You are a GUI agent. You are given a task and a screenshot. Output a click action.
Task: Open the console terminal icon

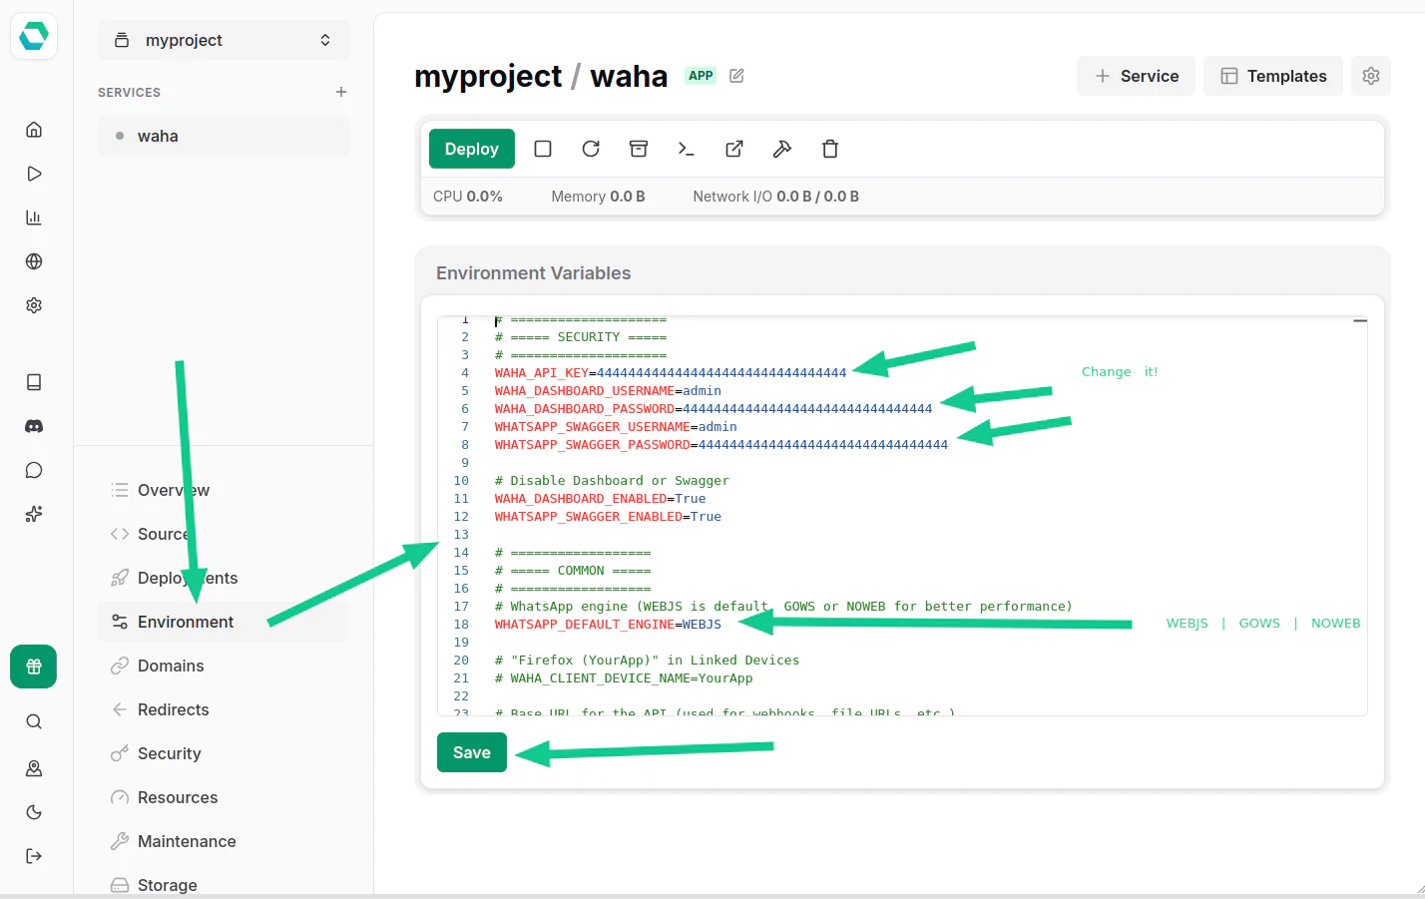(687, 149)
